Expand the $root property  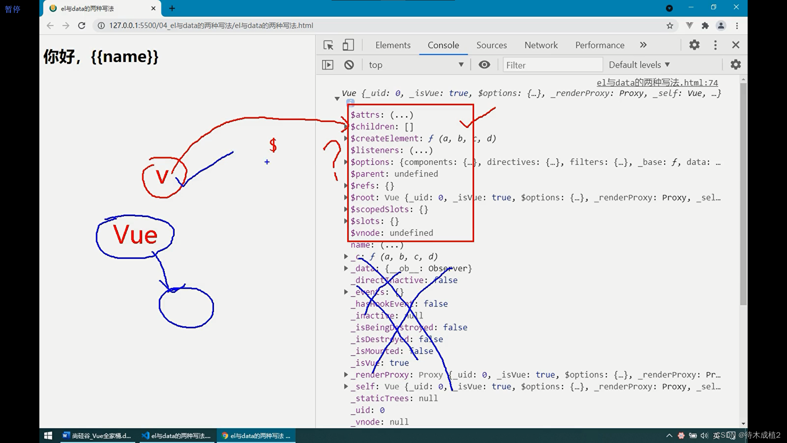pos(346,197)
